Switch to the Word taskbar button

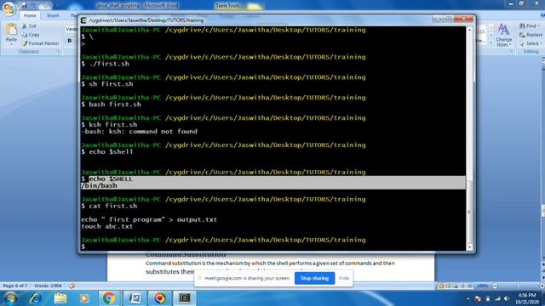[x=135, y=298]
